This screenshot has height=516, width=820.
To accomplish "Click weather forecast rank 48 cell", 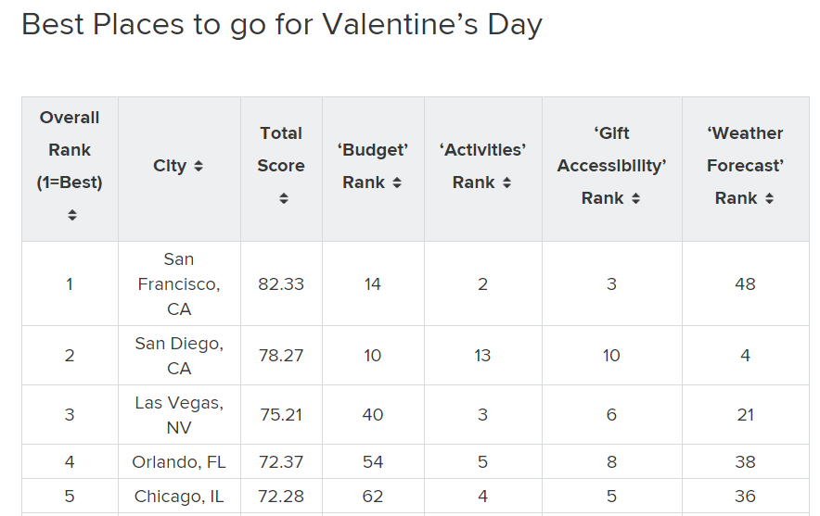I will coord(745,284).
